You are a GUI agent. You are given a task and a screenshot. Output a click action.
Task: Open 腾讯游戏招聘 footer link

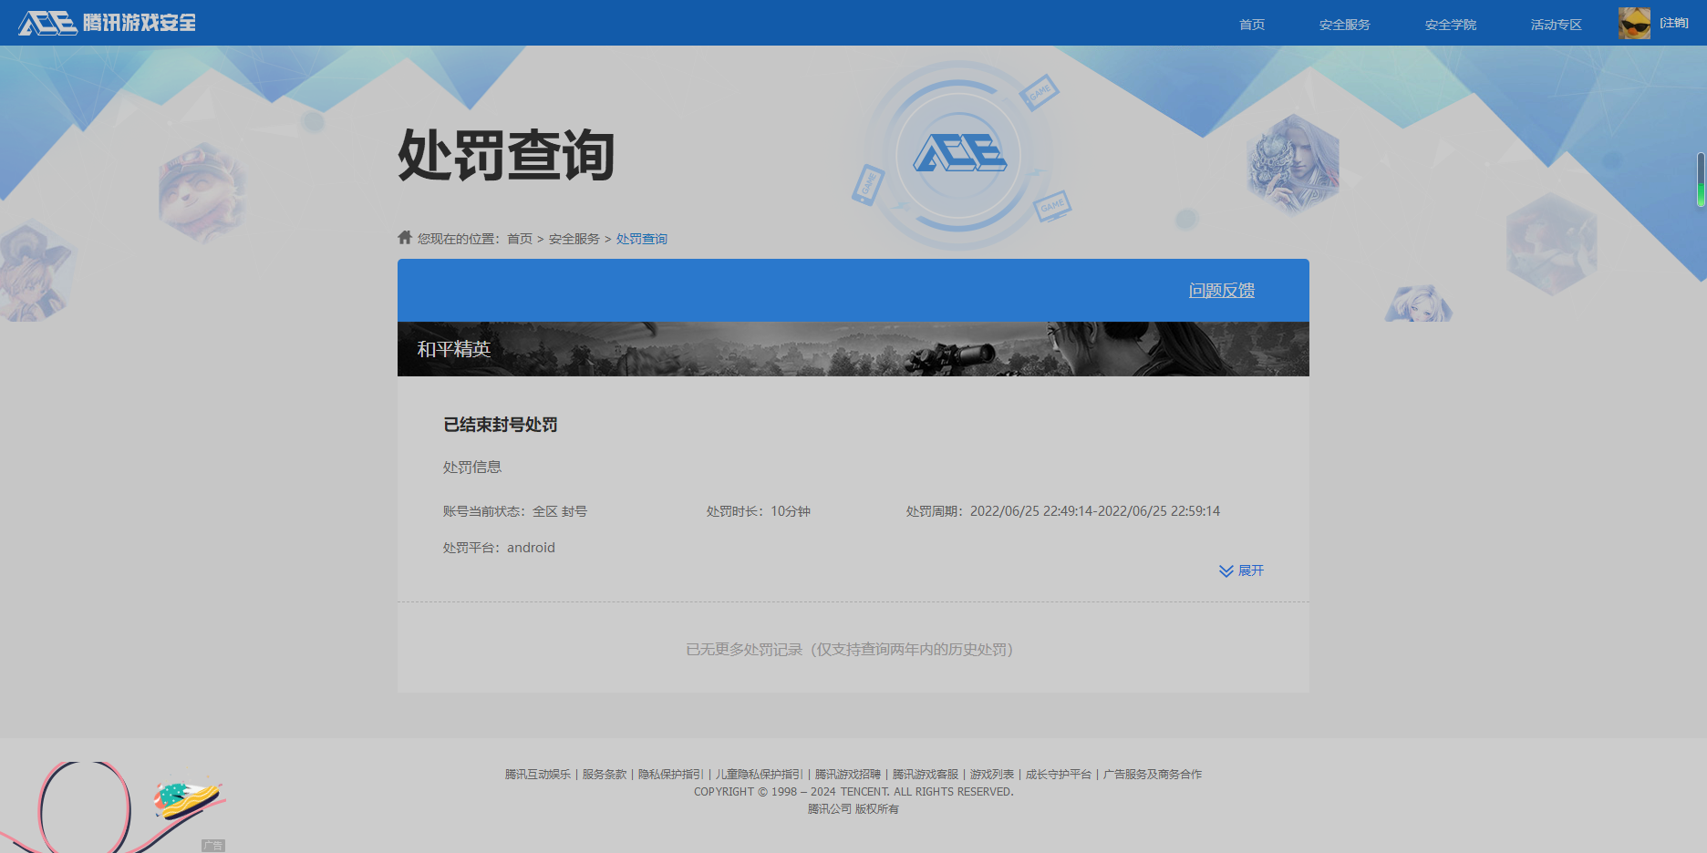[848, 775]
